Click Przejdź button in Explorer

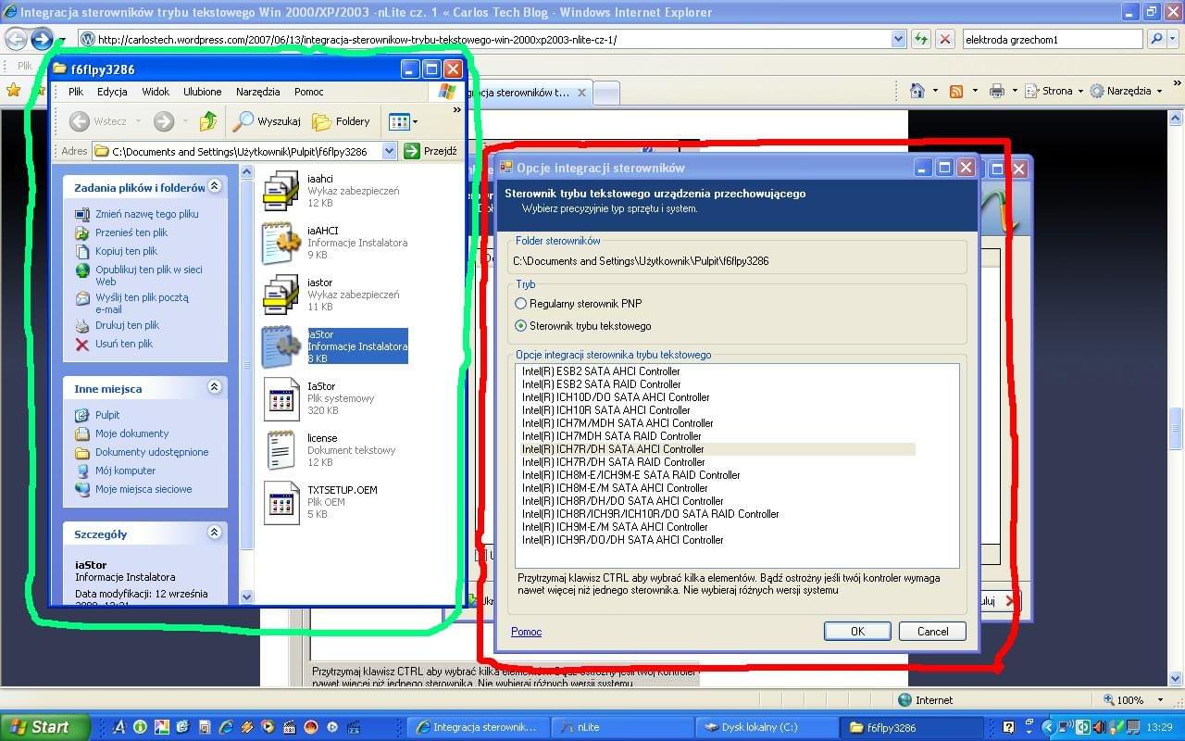pyautogui.click(x=430, y=151)
